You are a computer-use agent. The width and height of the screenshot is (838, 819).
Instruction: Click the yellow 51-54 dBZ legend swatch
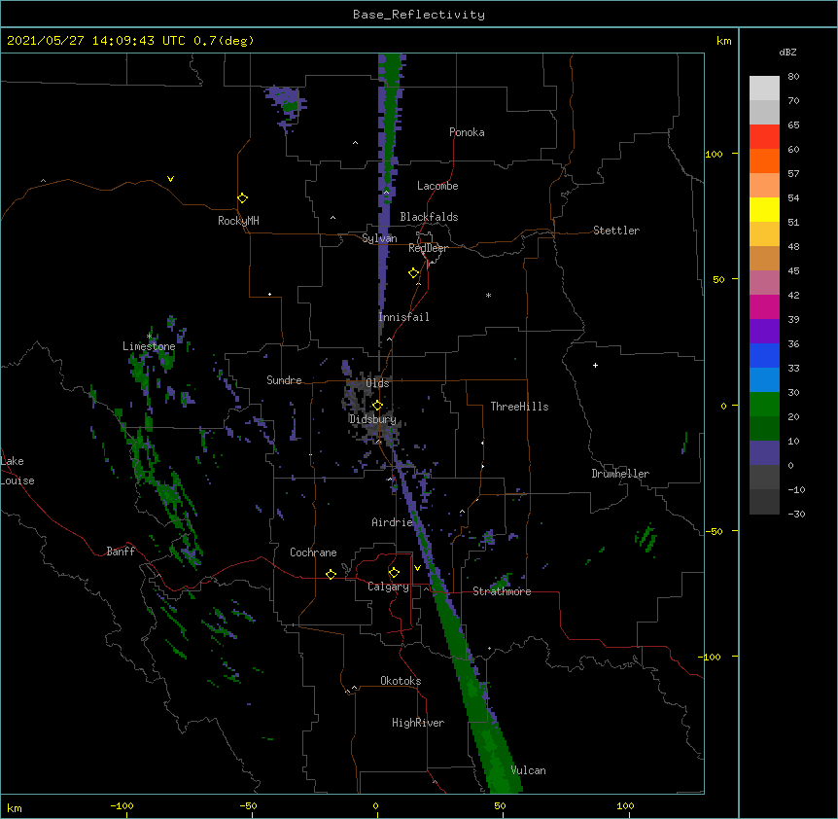764,209
